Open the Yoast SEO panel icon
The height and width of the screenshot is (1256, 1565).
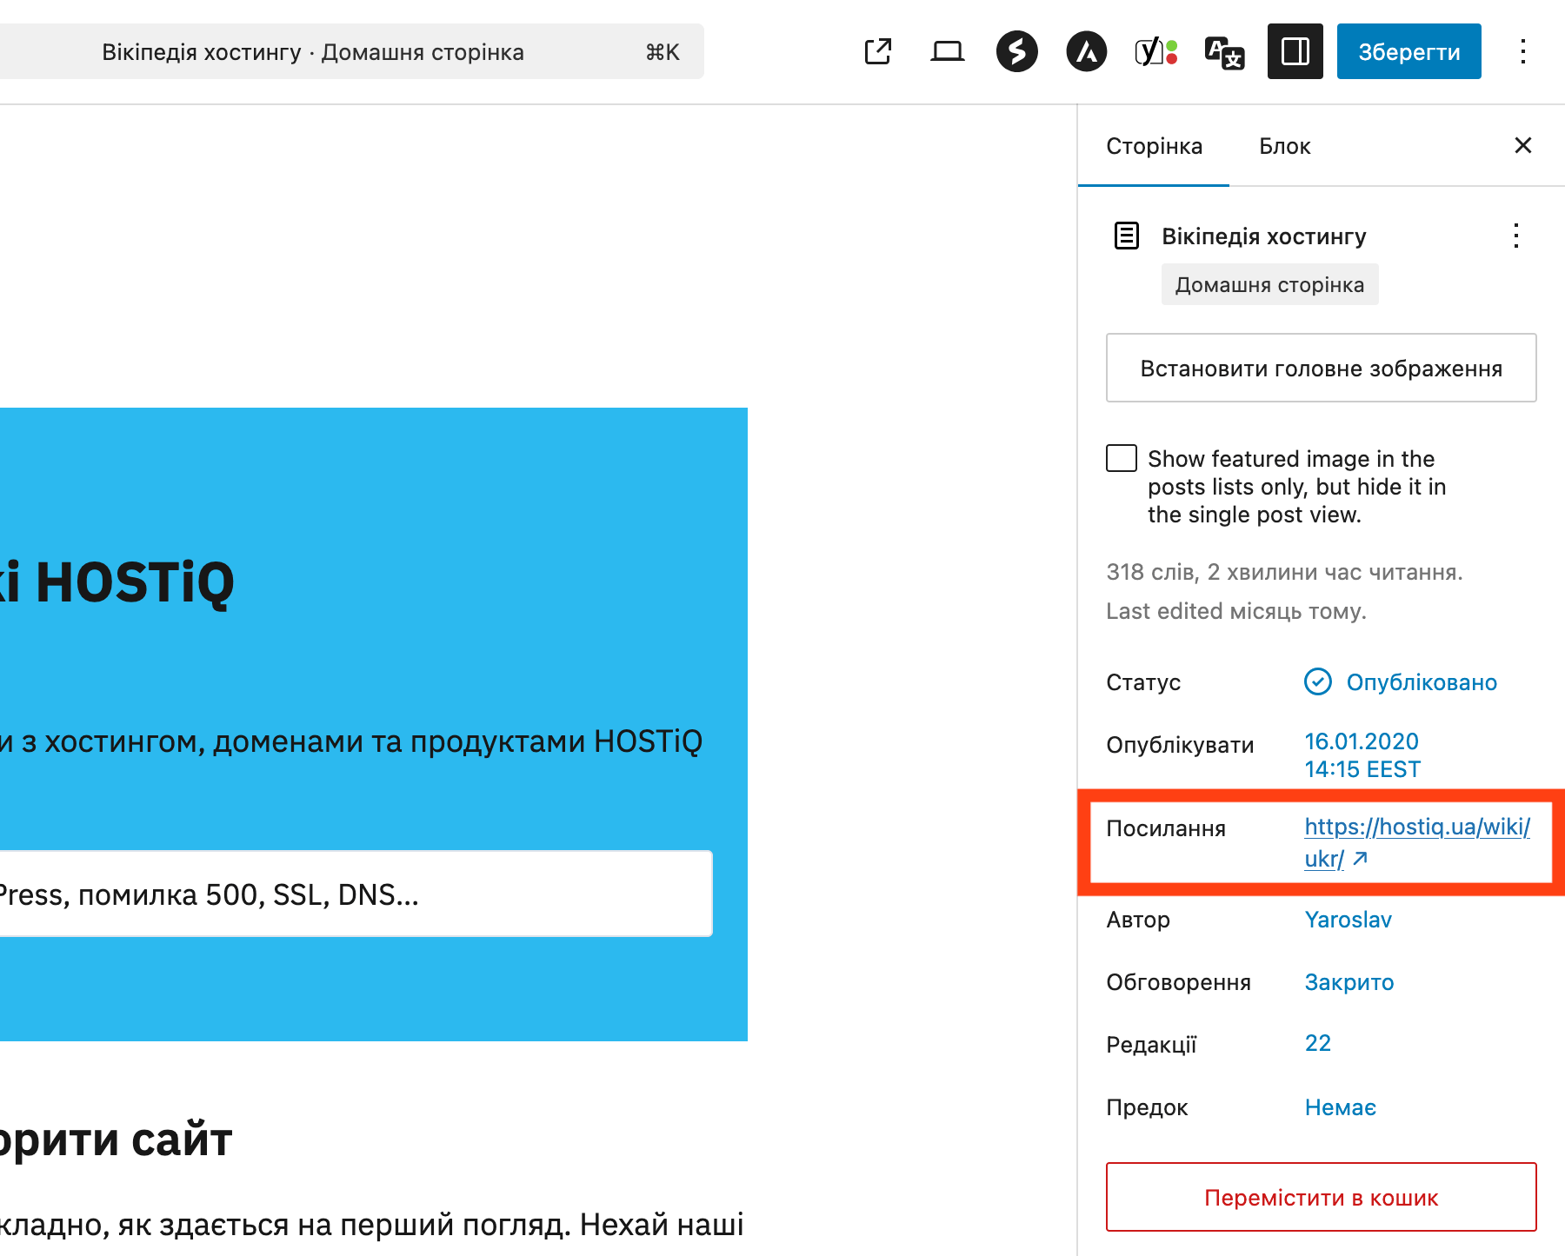(1156, 51)
